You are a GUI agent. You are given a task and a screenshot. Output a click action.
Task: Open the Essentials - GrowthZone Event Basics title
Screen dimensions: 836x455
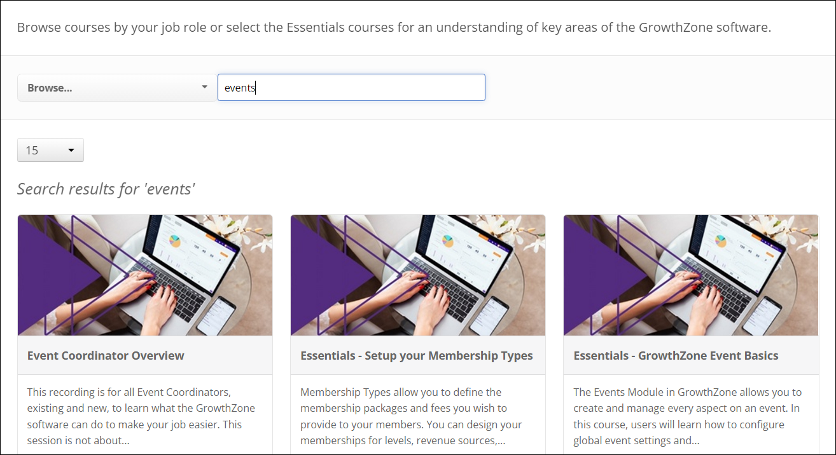[676, 355]
